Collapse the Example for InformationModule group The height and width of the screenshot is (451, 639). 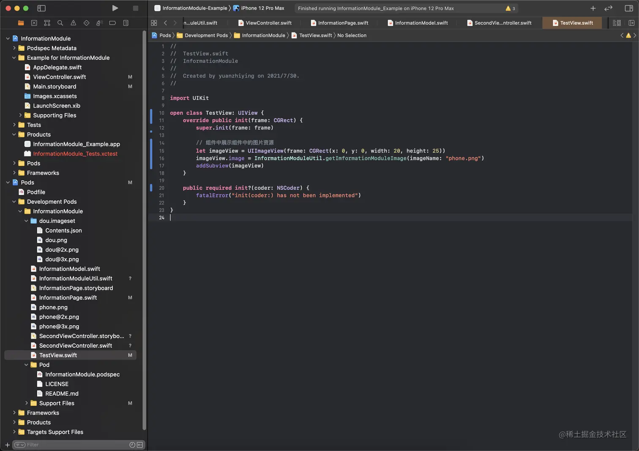point(14,58)
